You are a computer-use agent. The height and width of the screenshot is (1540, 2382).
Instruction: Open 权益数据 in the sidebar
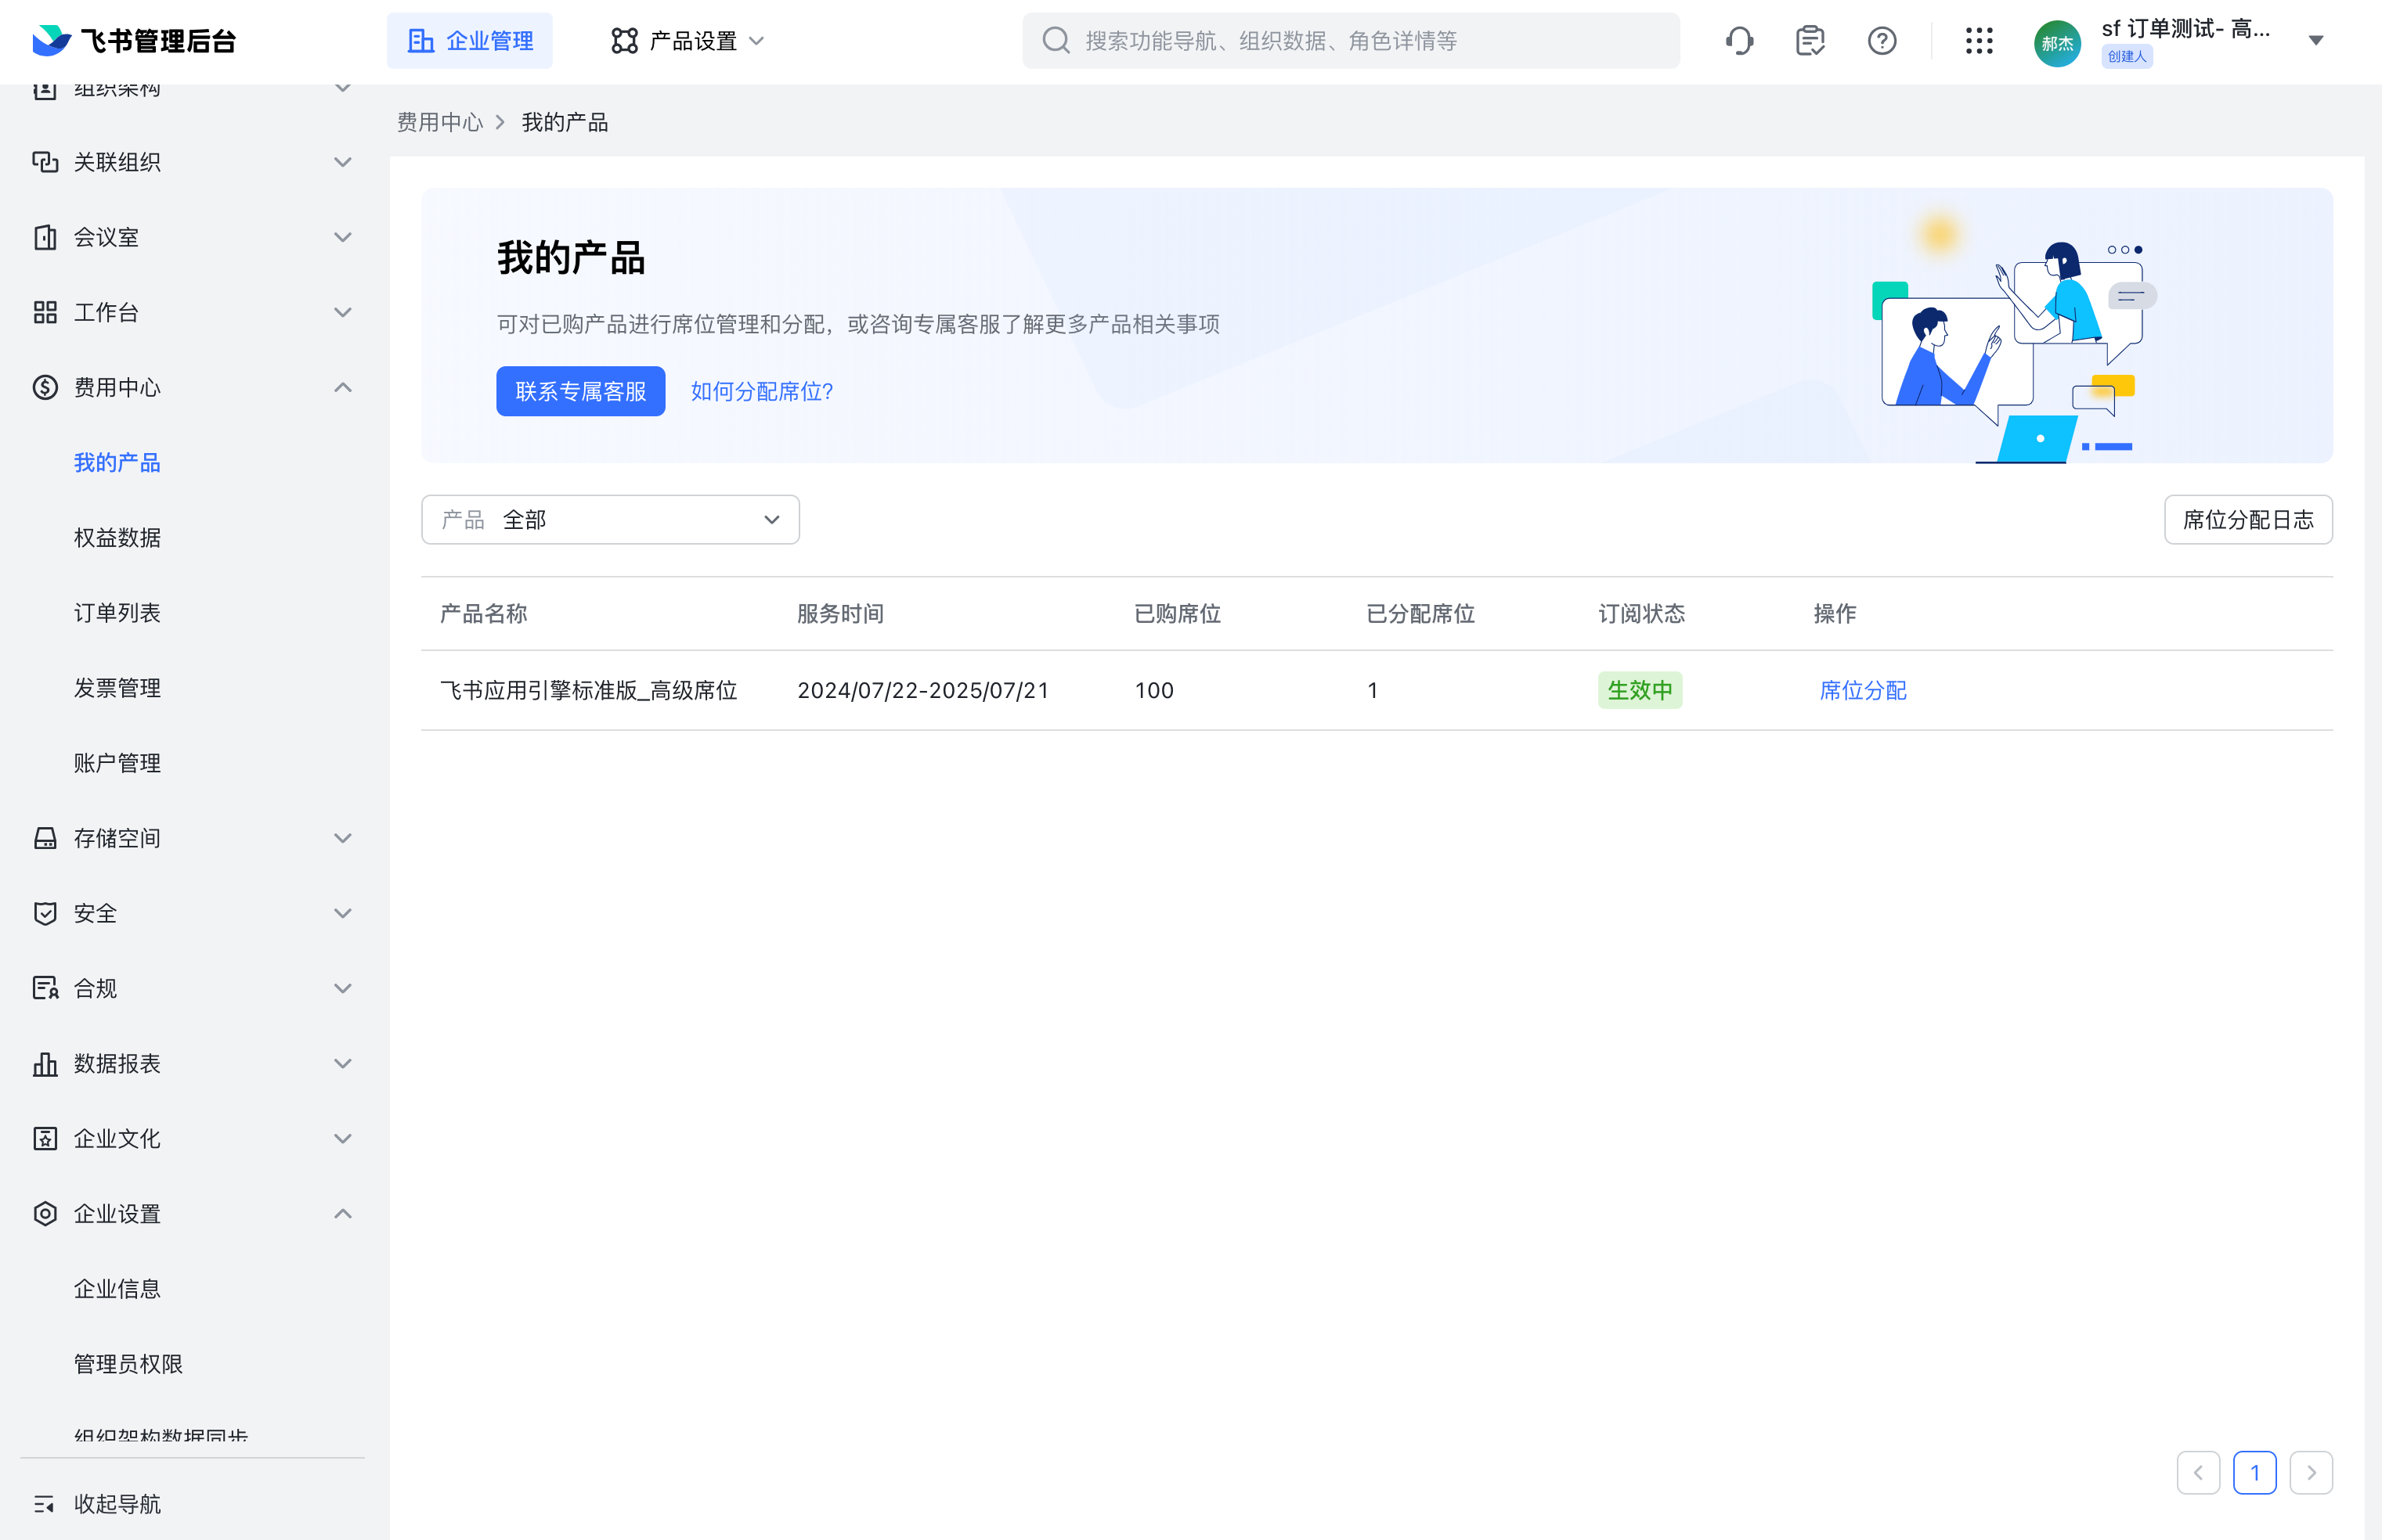point(117,538)
